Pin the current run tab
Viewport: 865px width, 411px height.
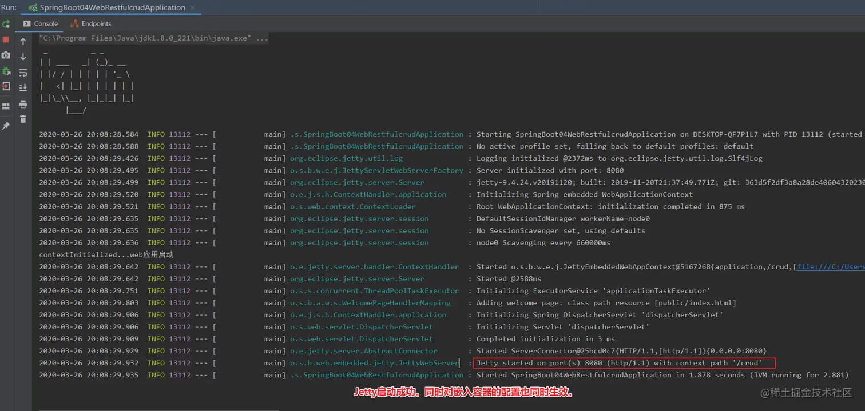(6, 125)
